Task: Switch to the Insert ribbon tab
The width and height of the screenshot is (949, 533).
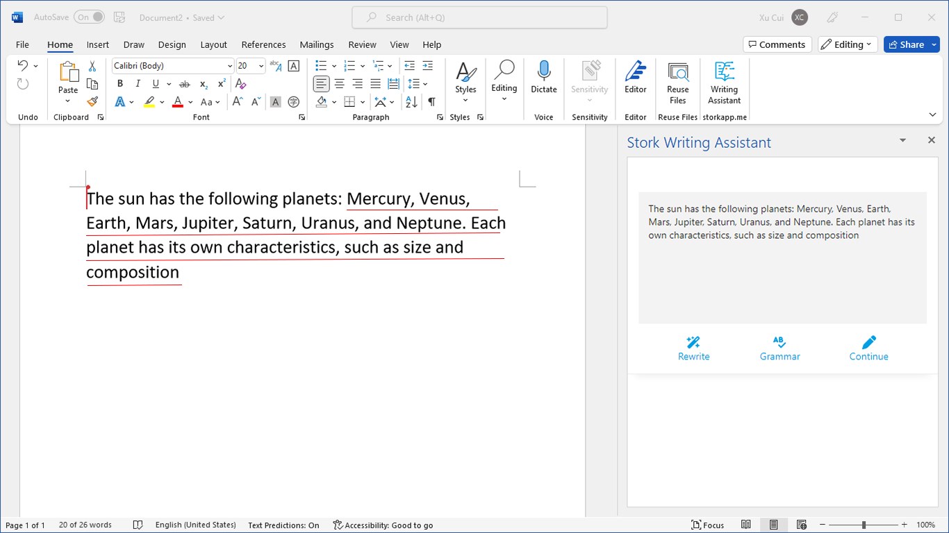Action: 97,44
